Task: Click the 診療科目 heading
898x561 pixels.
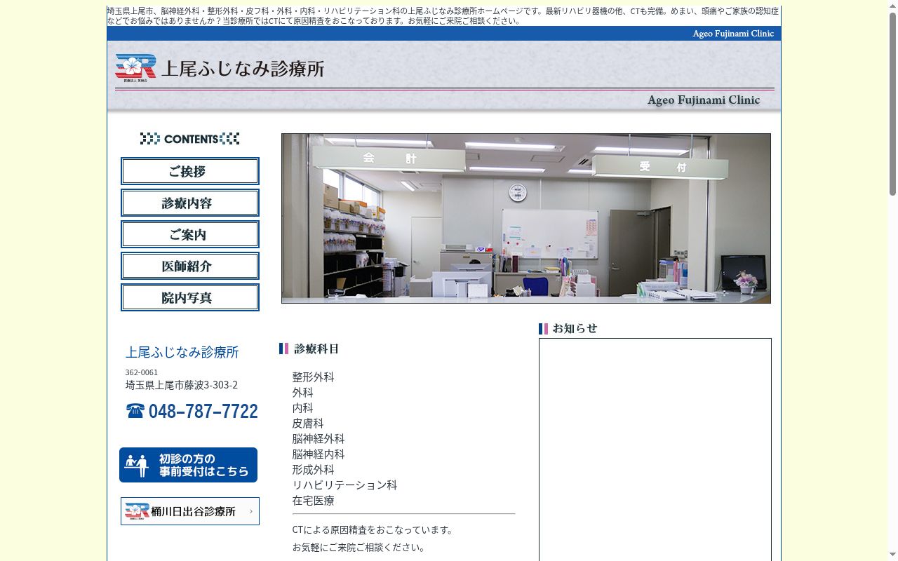Action: pos(316,349)
